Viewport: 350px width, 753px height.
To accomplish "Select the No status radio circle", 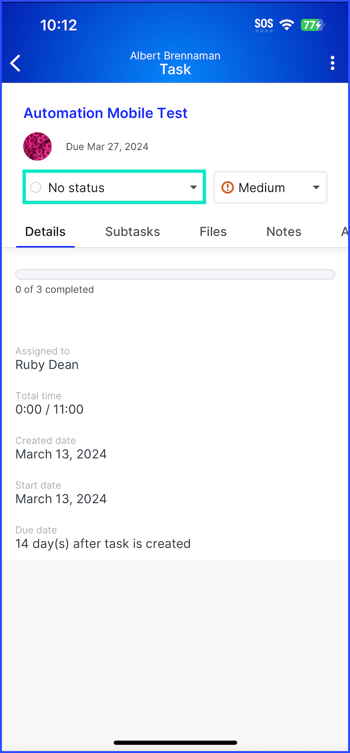I will pyautogui.click(x=36, y=188).
